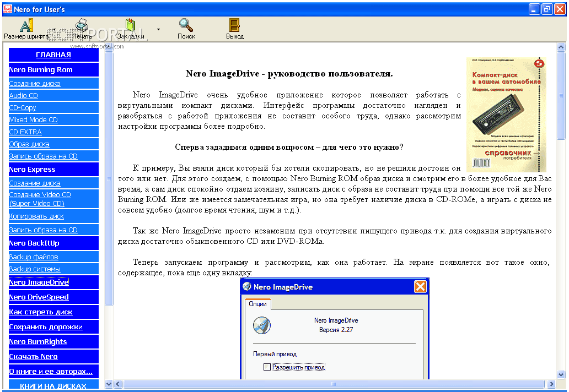This screenshot has height=392, width=569.
Task: Open Создание Video CD (Super Video CD) link
Action: click(40, 199)
